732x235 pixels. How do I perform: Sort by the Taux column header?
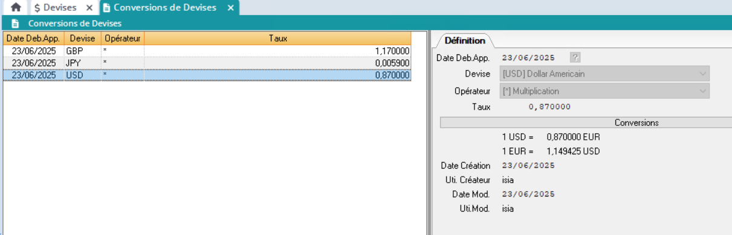click(277, 38)
